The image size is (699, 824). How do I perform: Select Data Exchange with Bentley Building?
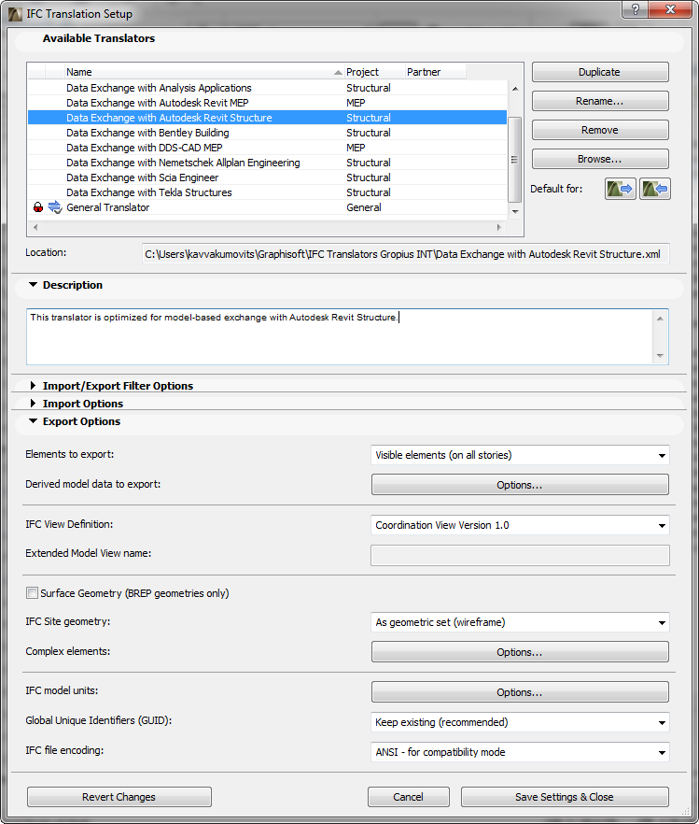tap(267, 133)
